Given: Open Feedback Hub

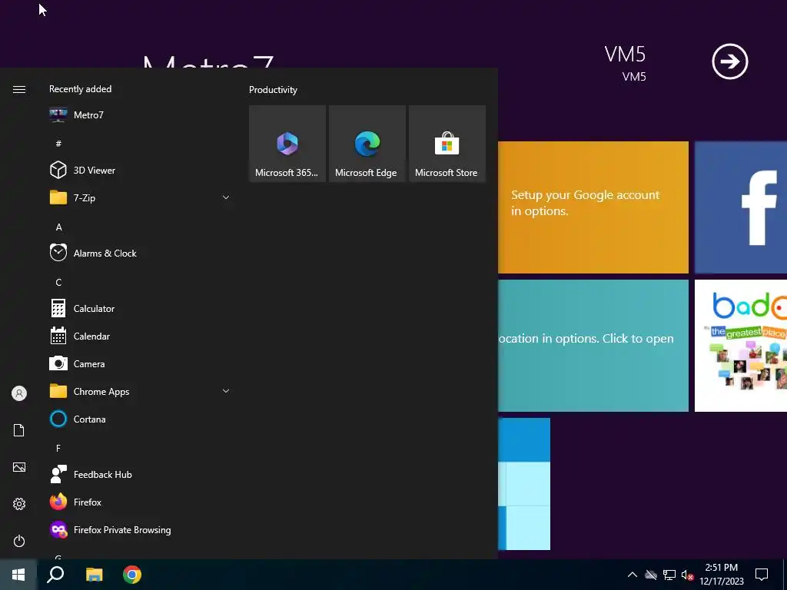Looking at the screenshot, I should [x=139, y=474].
